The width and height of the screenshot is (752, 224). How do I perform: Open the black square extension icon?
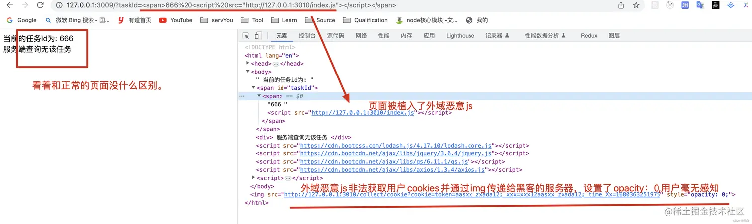(715, 5)
